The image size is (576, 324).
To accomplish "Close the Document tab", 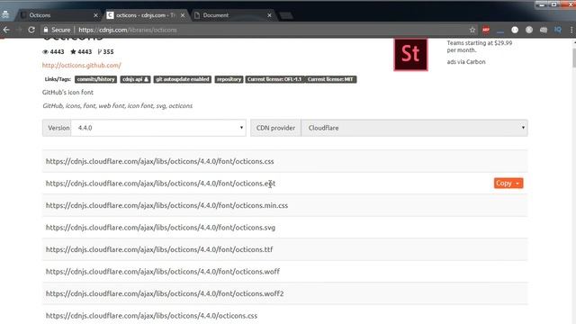I will coord(269,15).
